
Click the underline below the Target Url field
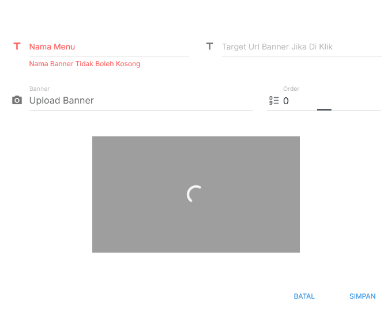(301, 56)
